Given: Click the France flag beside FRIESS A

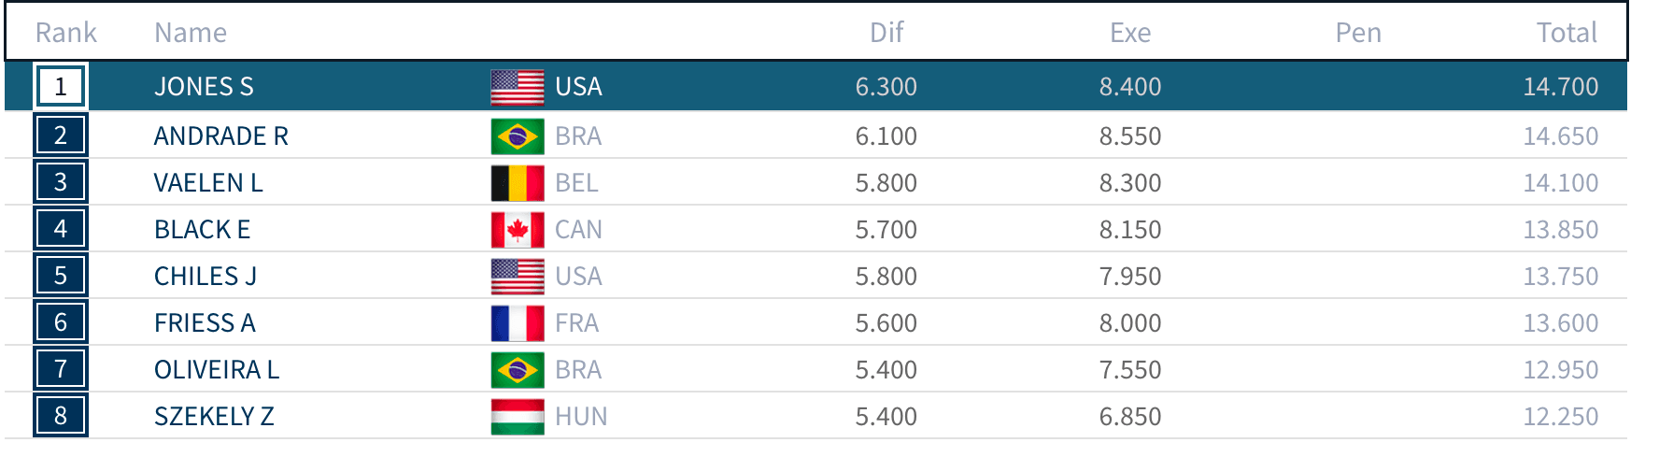Looking at the screenshot, I should point(517,323).
